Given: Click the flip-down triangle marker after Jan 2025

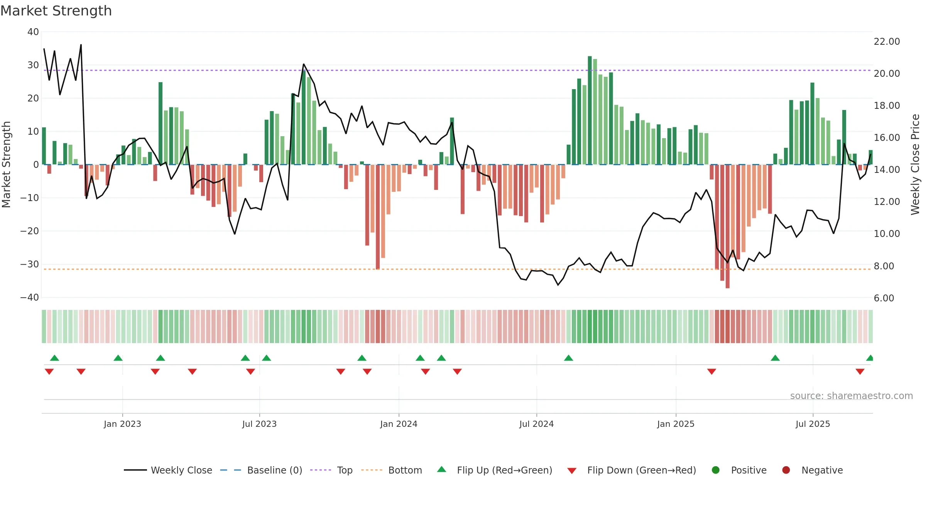Looking at the screenshot, I should (711, 372).
